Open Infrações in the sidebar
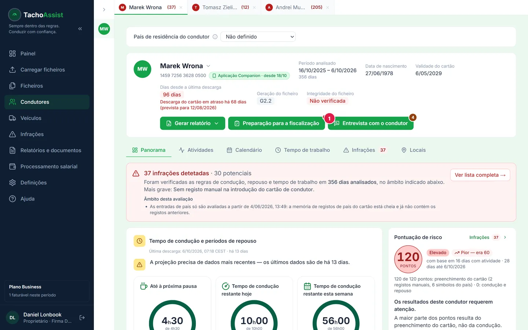The width and height of the screenshot is (528, 330). click(x=47, y=134)
